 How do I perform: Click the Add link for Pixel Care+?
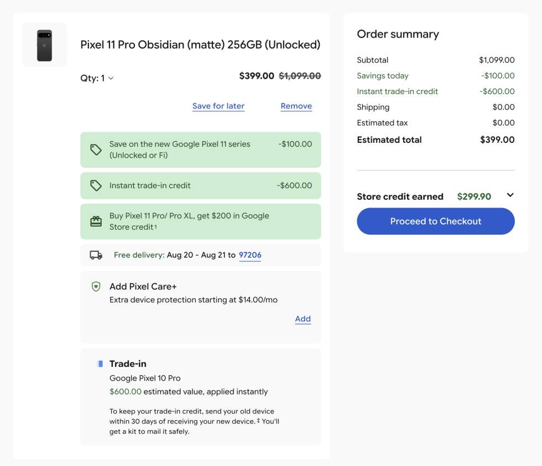tap(303, 319)
